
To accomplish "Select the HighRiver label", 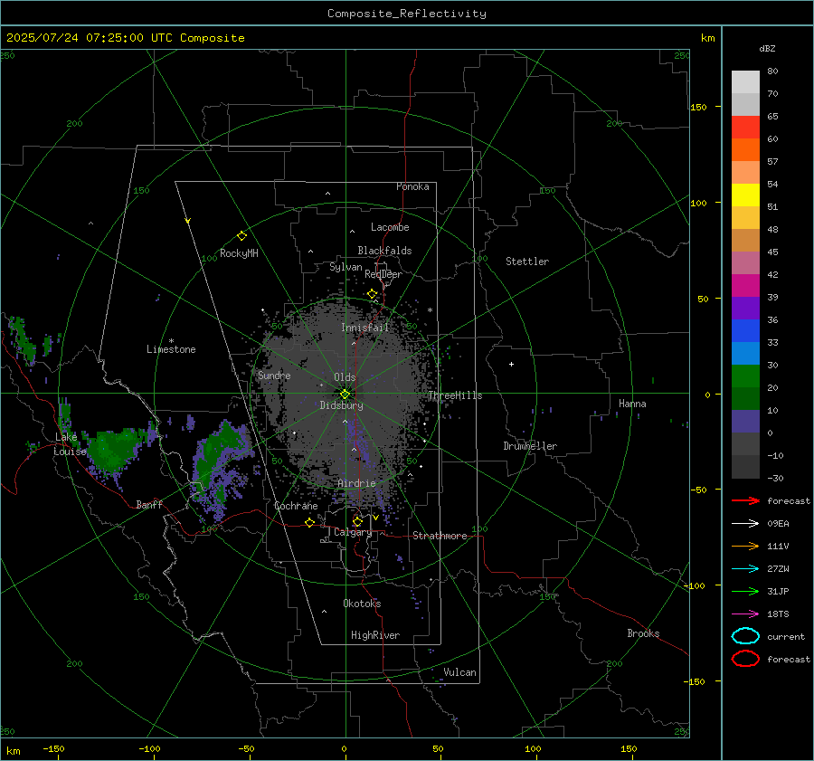I will (x=375, y=635).
